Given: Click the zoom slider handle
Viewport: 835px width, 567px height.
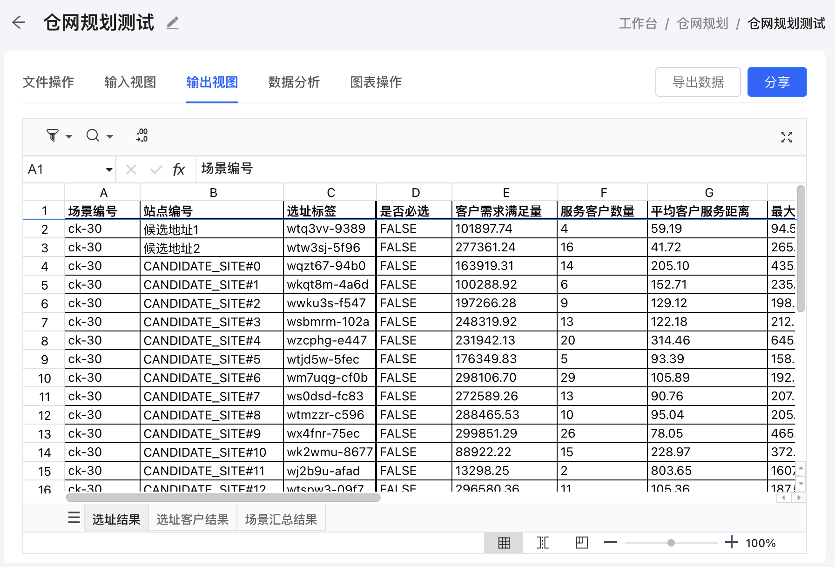Looking at the screenshot, I should [671, 543].
